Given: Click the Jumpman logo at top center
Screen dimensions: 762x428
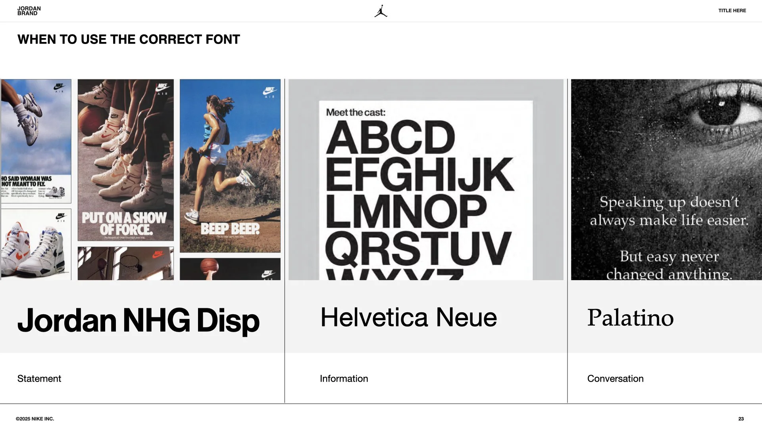Looking at the screenshot, I should pyautogui.click(x=381, y=11).
